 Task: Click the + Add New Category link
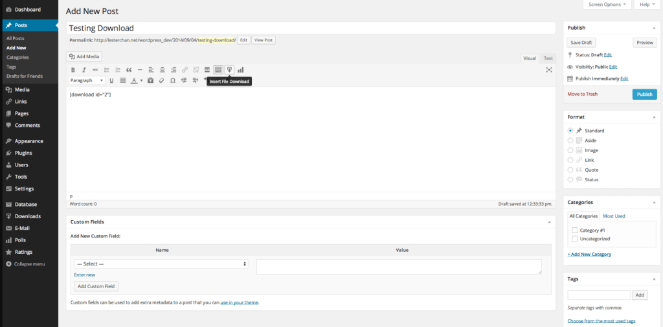click(x=589, y=254)
